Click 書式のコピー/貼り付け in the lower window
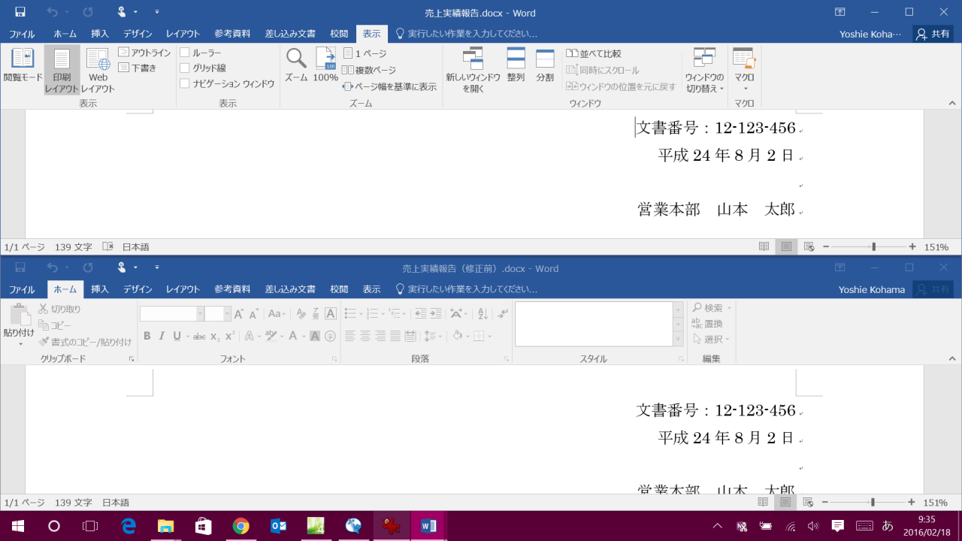This screenshot has width=962, height=541. pos(86,342)
